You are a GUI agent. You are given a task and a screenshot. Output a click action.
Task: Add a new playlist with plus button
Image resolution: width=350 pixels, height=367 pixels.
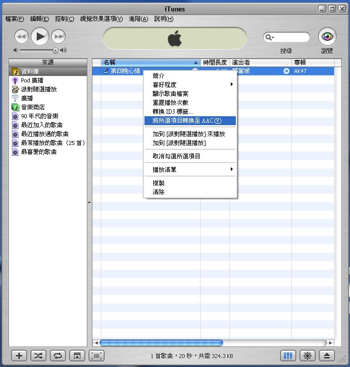click(19, 356)
